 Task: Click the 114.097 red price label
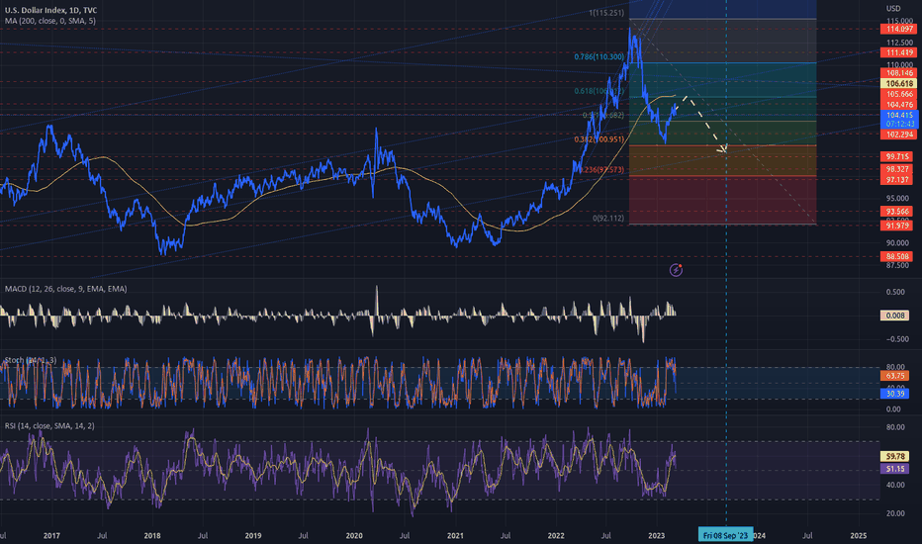(896, 29)
